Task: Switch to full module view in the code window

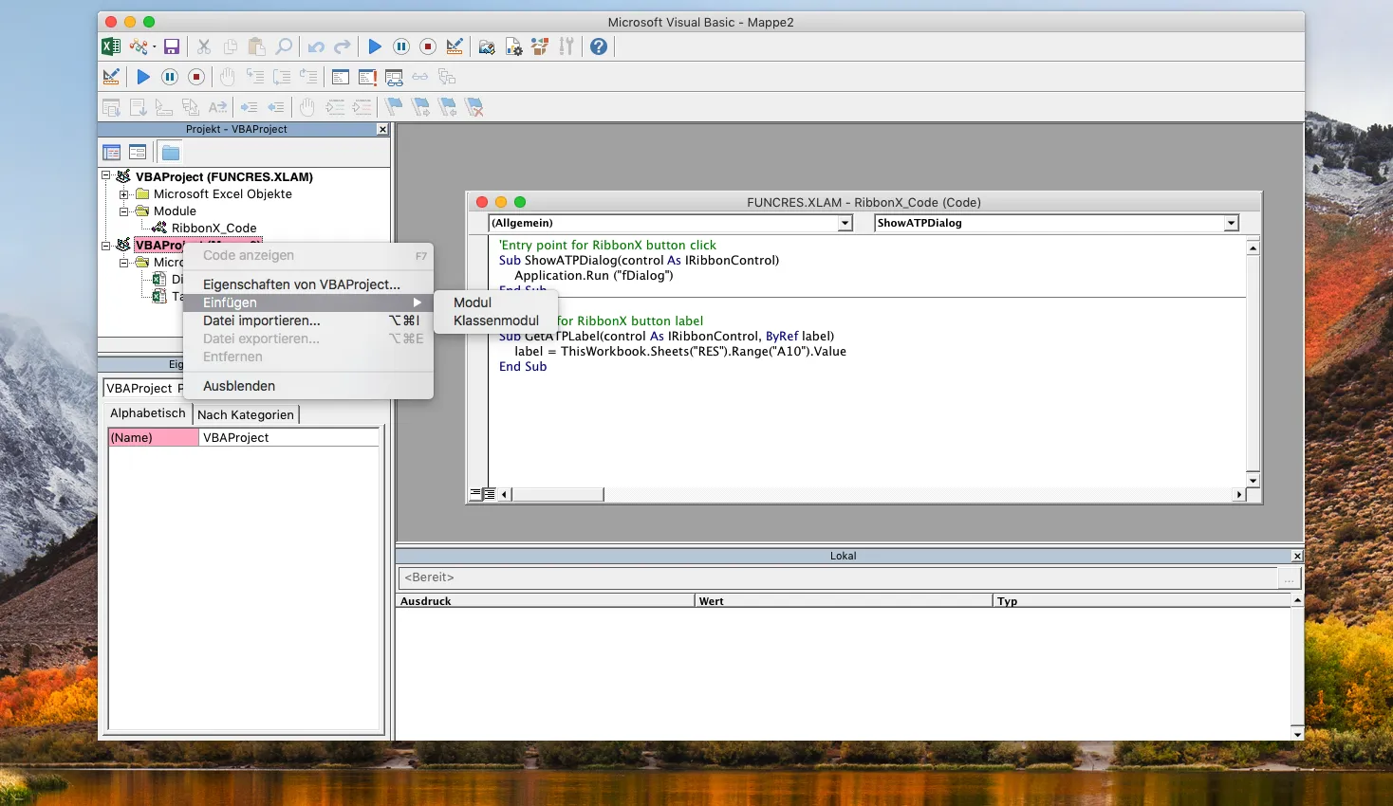Action: click(490, 494)
